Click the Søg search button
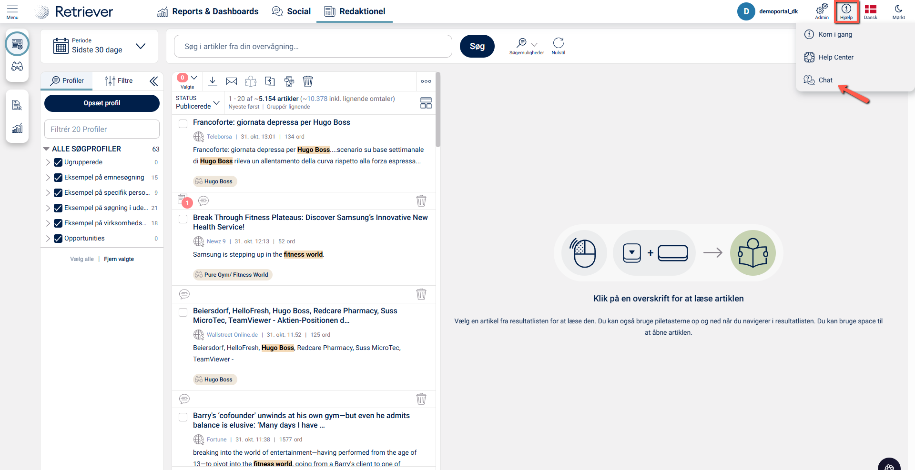This screenshot has height=470, width=915. click(477, 46)
